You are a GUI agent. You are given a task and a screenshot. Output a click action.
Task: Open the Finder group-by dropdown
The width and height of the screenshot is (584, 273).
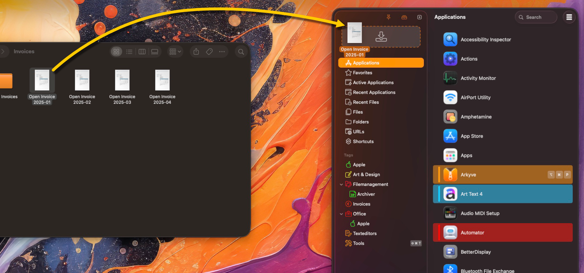[x=175, y=52]
